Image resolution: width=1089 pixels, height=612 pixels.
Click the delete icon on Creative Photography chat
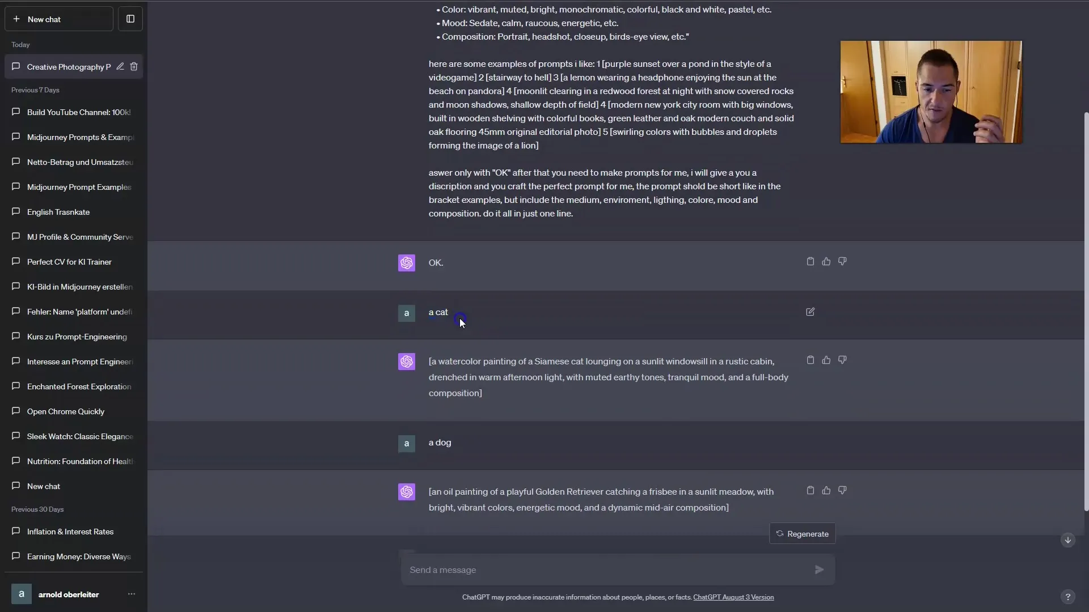[134, 66]
